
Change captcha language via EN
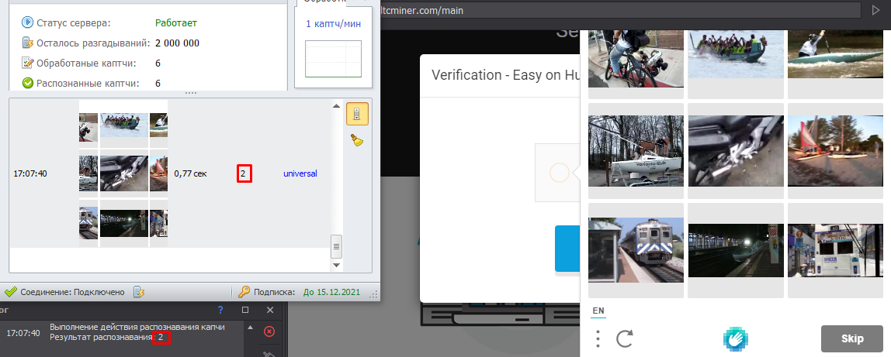(598, 311)
